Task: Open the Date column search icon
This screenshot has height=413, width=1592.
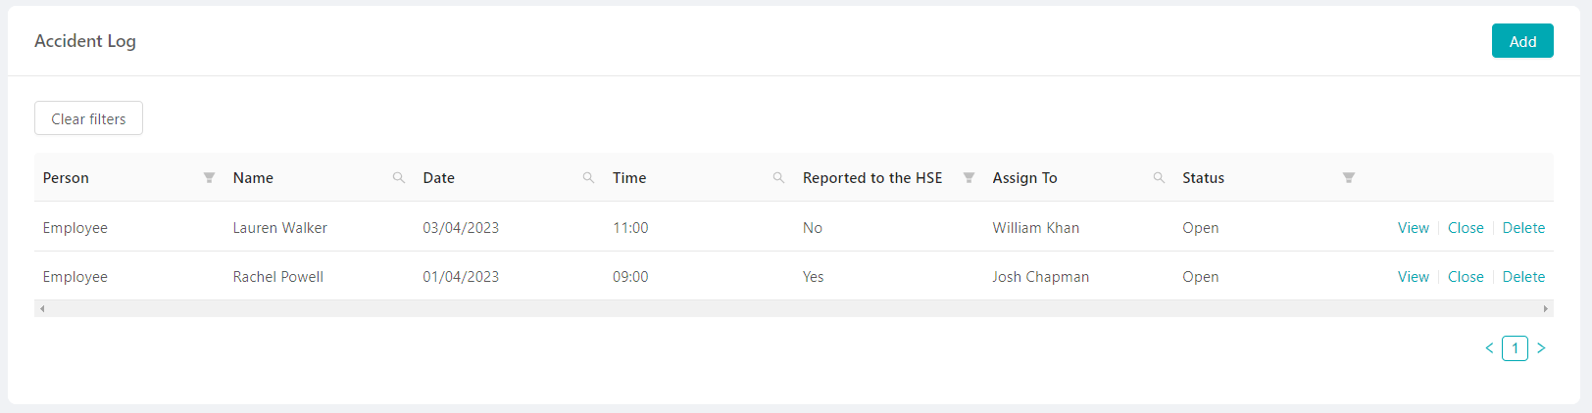Action: [589, 178]
